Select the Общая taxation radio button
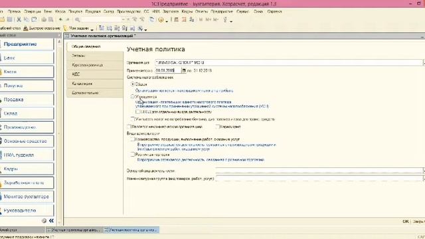The height and width of the screenshot is (239, 425). 133,84
